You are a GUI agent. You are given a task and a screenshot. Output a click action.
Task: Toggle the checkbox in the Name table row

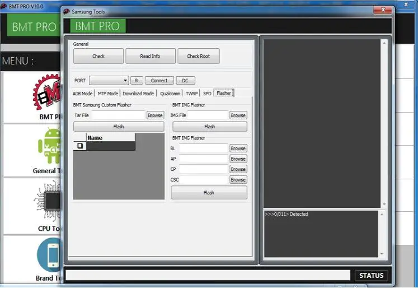pyautogui.click(x=79, y=146)
